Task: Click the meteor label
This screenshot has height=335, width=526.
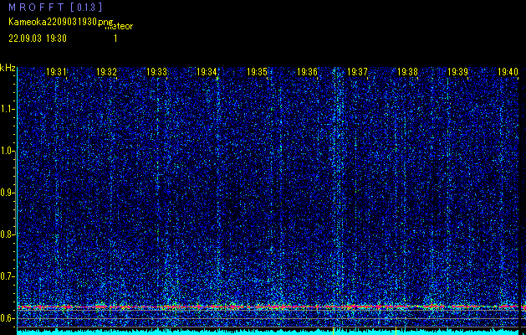Action: (119, 26)
